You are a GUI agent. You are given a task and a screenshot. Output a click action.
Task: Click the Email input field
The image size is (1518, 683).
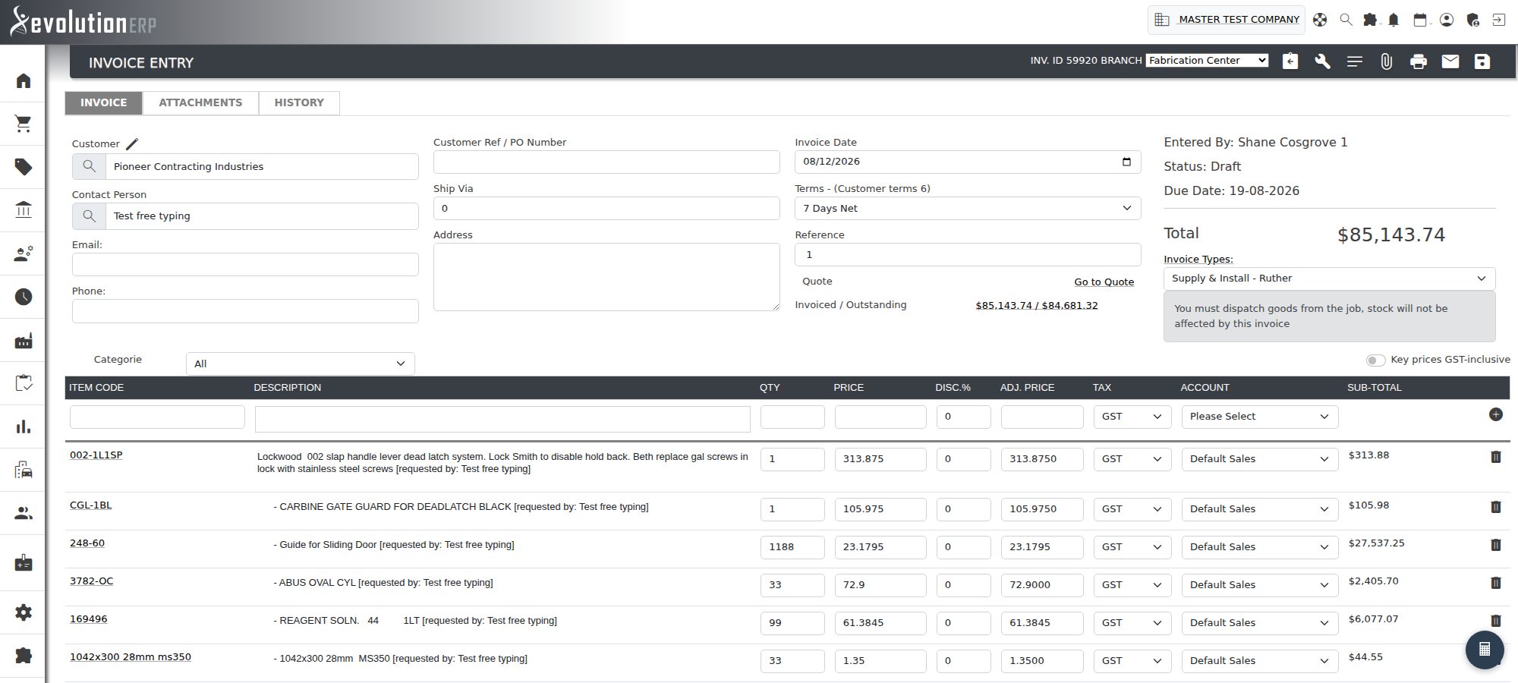(x=245, y=264)
